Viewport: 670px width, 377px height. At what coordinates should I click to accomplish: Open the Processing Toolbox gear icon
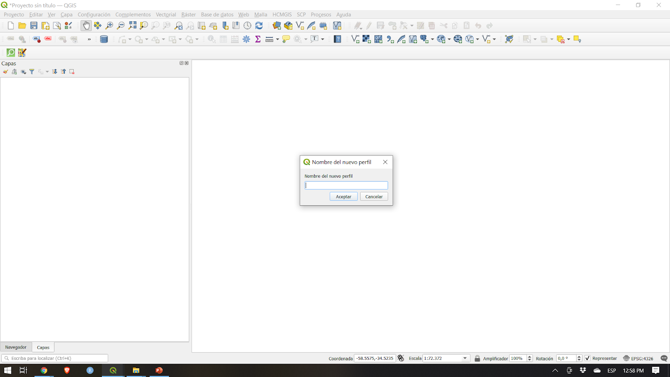tap(247, 39)
